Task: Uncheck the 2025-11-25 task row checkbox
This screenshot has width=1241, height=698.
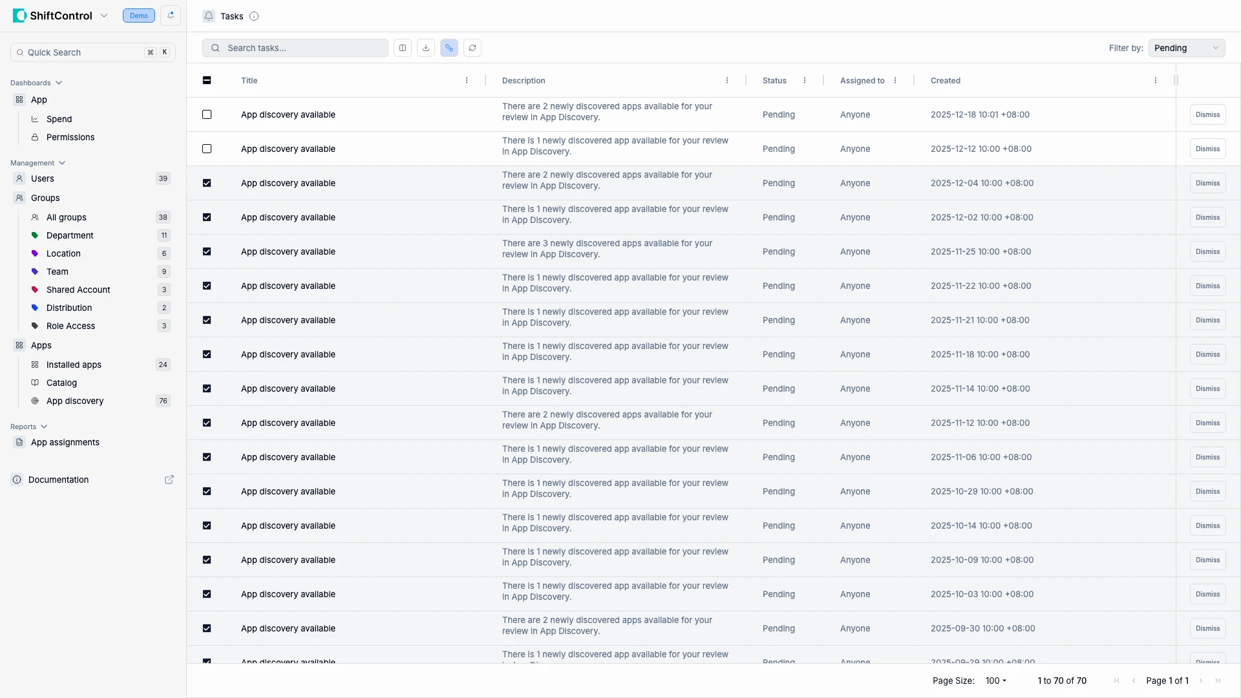Action: (x=207, y=251)
